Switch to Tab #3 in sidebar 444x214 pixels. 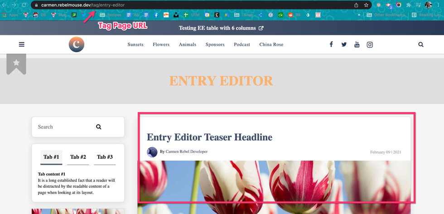click(x=105, y=157)
